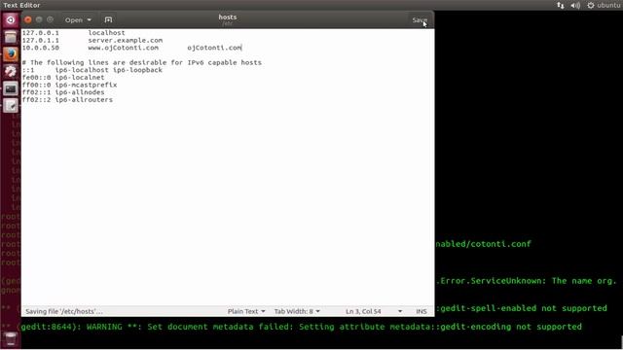The height and width of the screenshot is (350, 623).
Task: Click the 127.0.1.1 address entry
Action: point(41,40)
